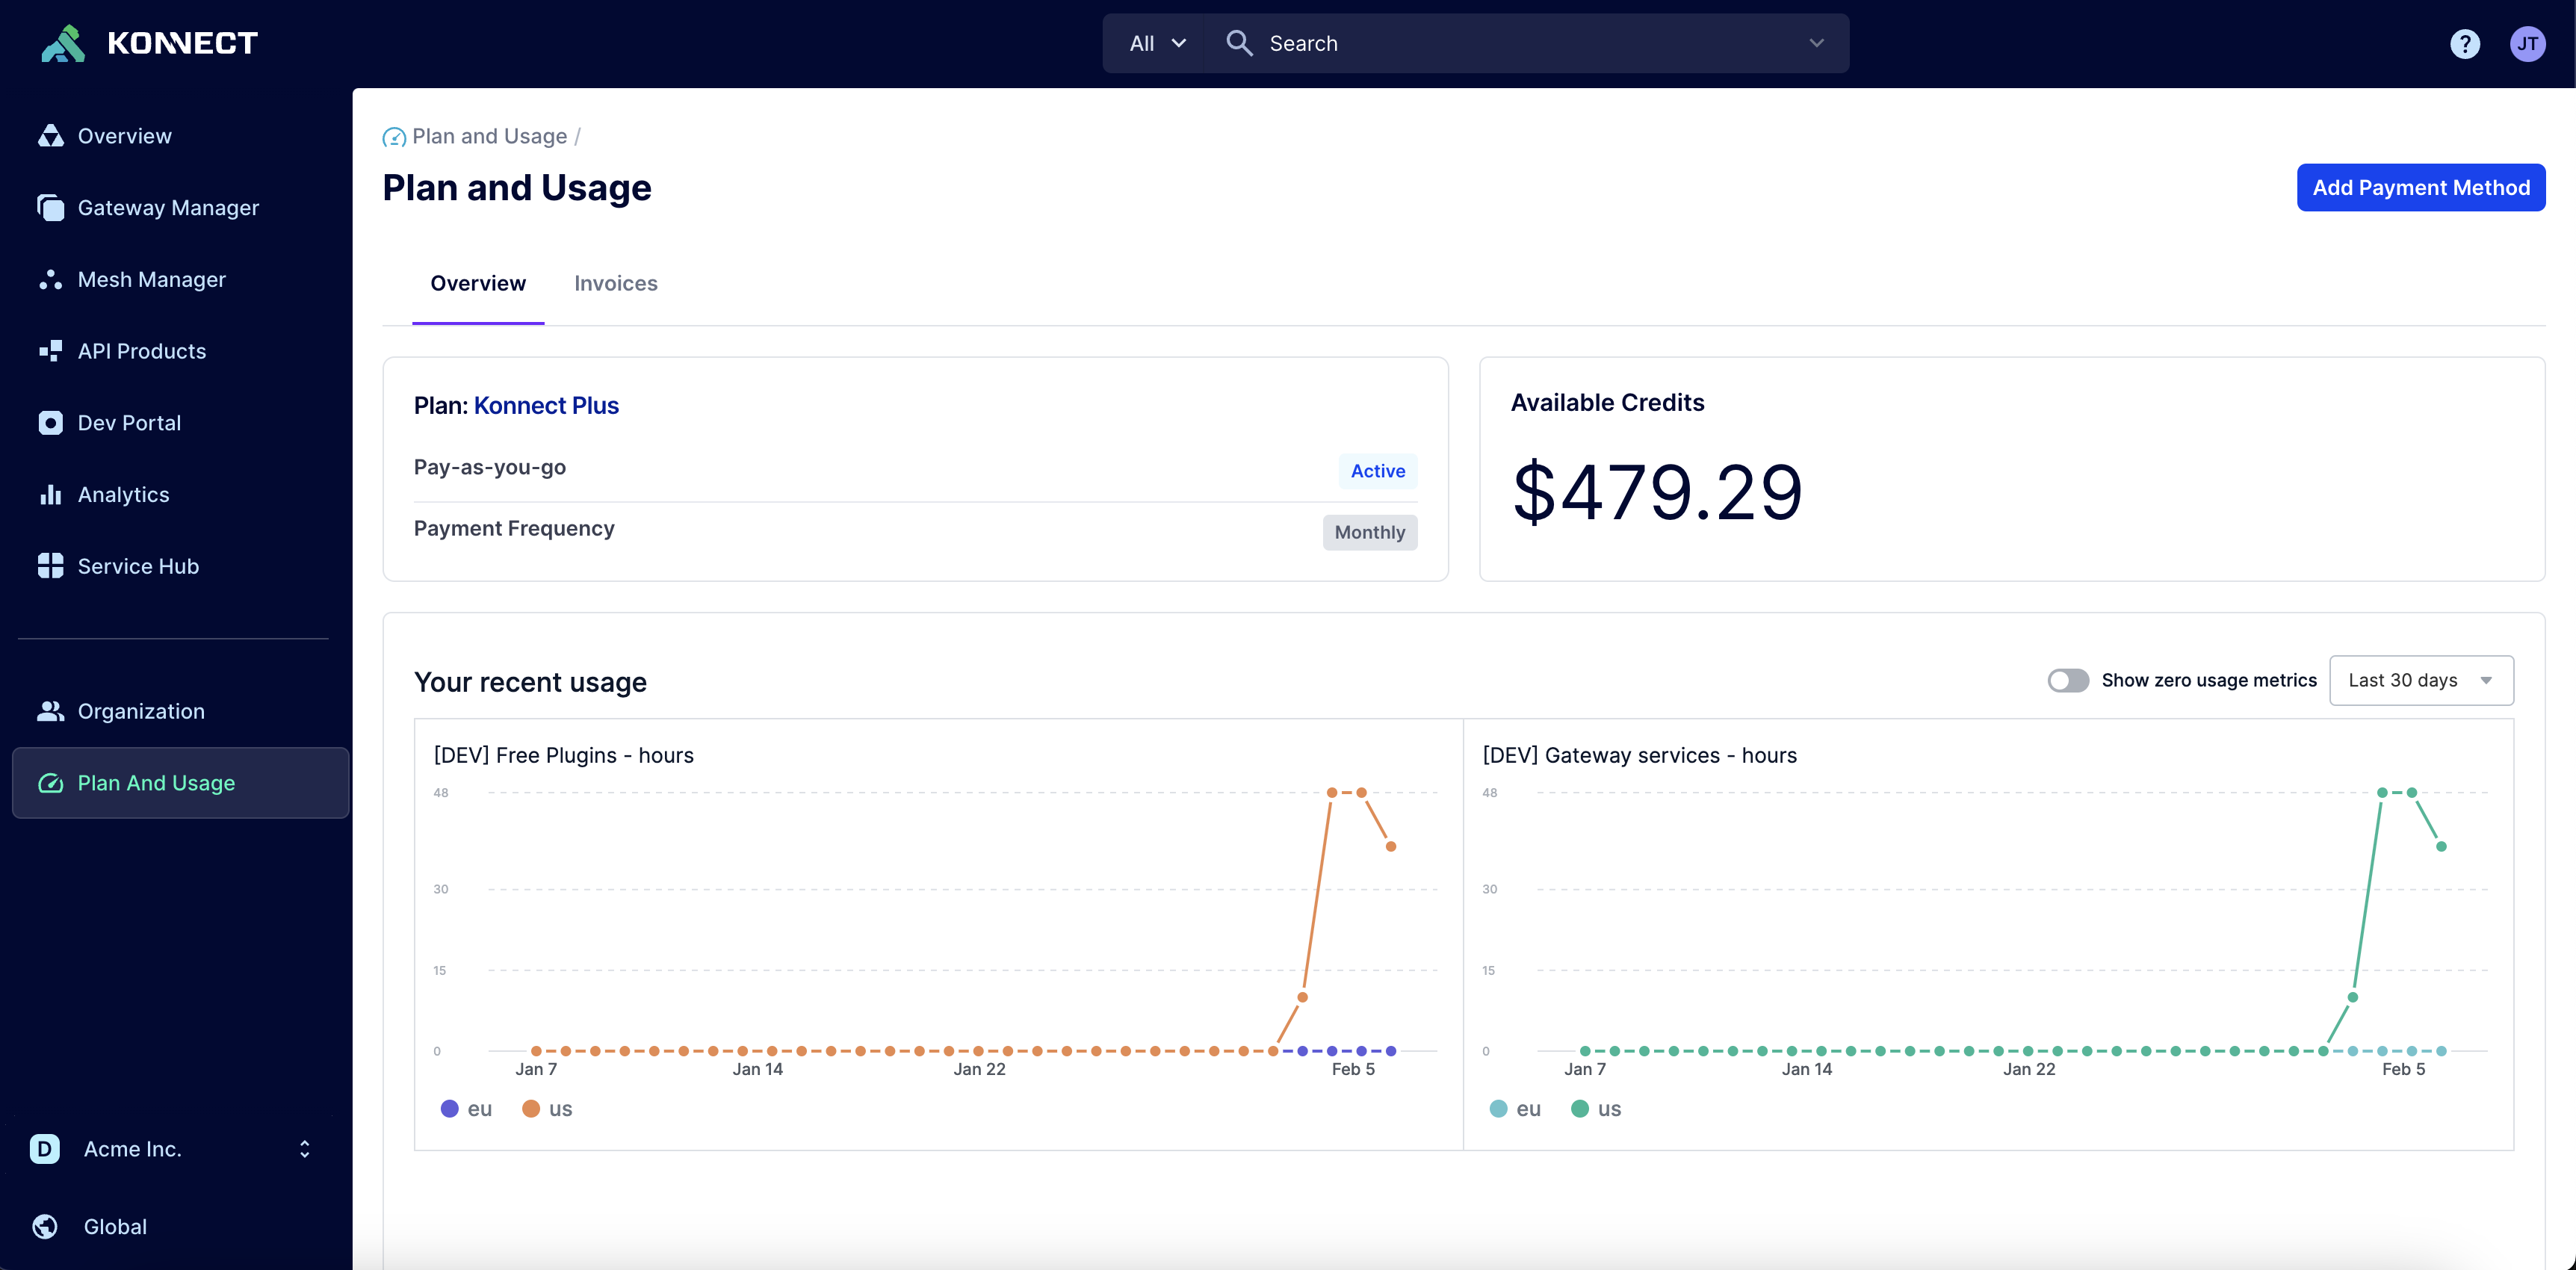The width and height of the screenshot is (2576, 1270).
Task: Select the Overview tab
Action: point(478,282)
